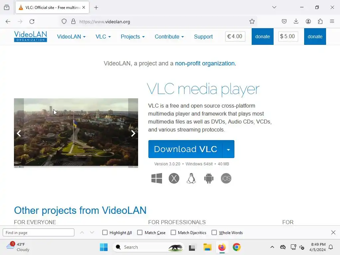Screen dimensions: 340x255
Task: Open the Firefox account icon
Action: 308,22
